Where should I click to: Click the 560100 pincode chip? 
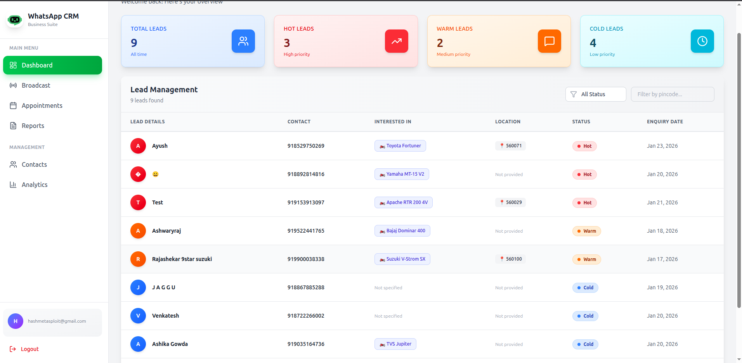(510, 259)
